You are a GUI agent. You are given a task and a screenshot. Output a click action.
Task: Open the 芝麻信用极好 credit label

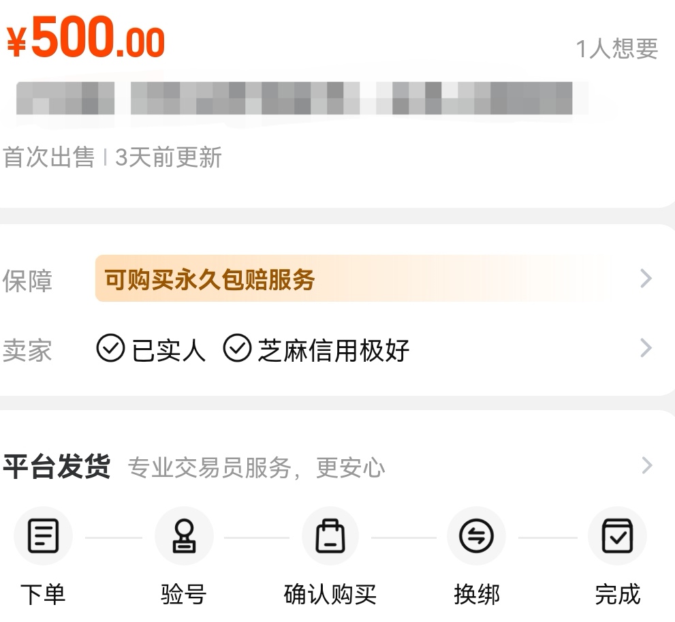point(333,350)
